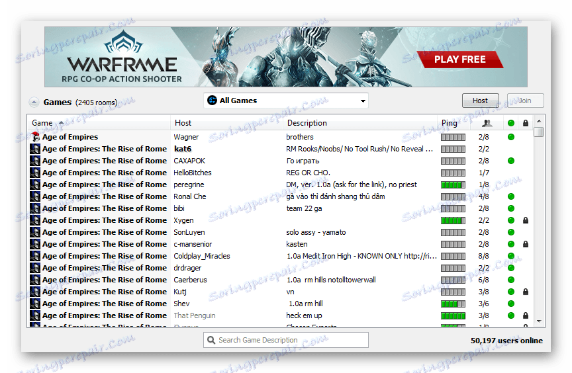Screen dimensions: 572x373
Task: Click the lock icon in c-mansenior's row
Action: [x=526, y=244]
